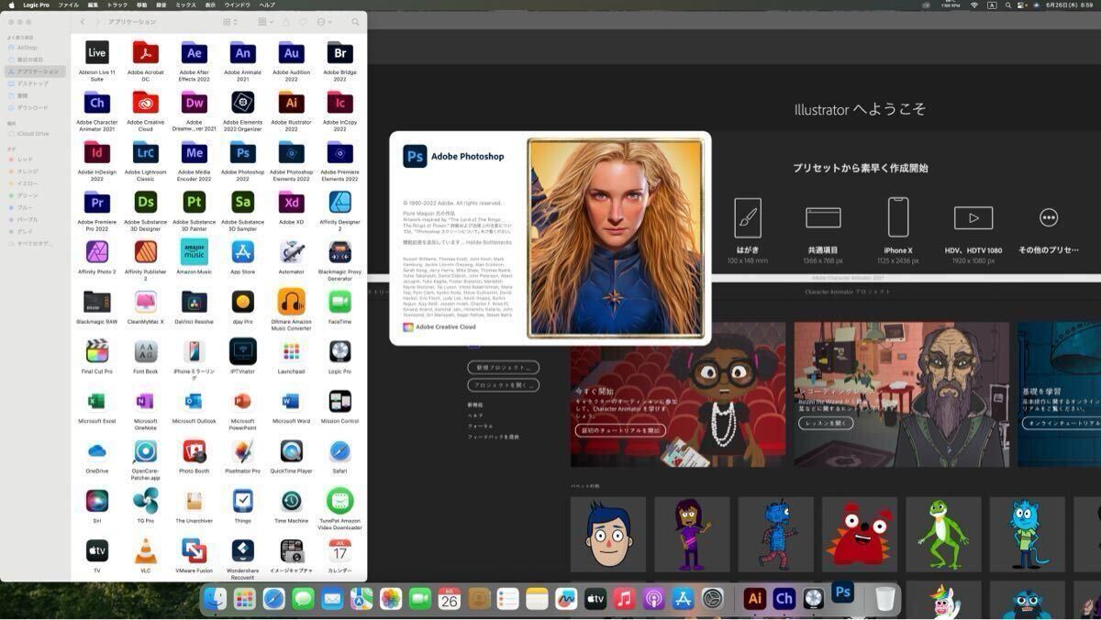Viewport: 1101px width, 620px height.
Task: Open the Trash in the Dock
Action: (885, 599)
